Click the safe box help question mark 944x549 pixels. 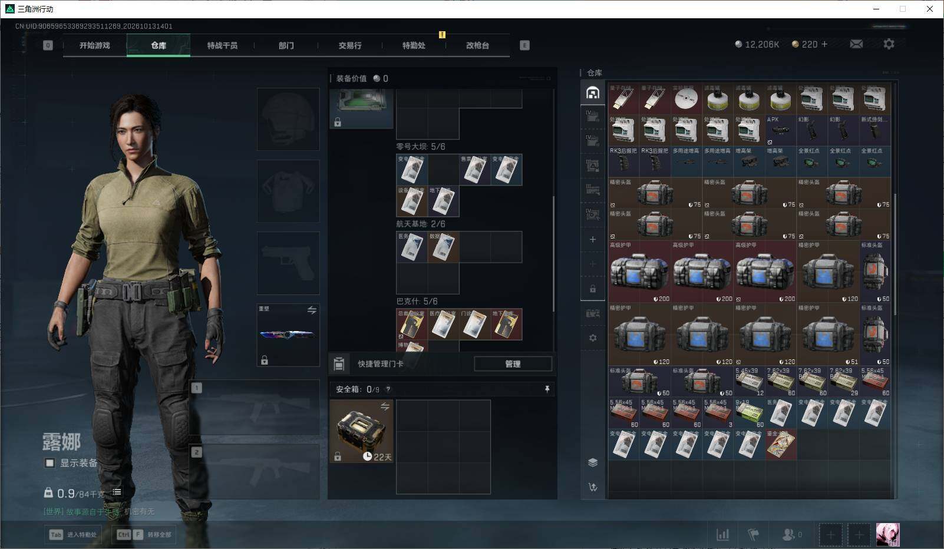click(x=388, y=389)
